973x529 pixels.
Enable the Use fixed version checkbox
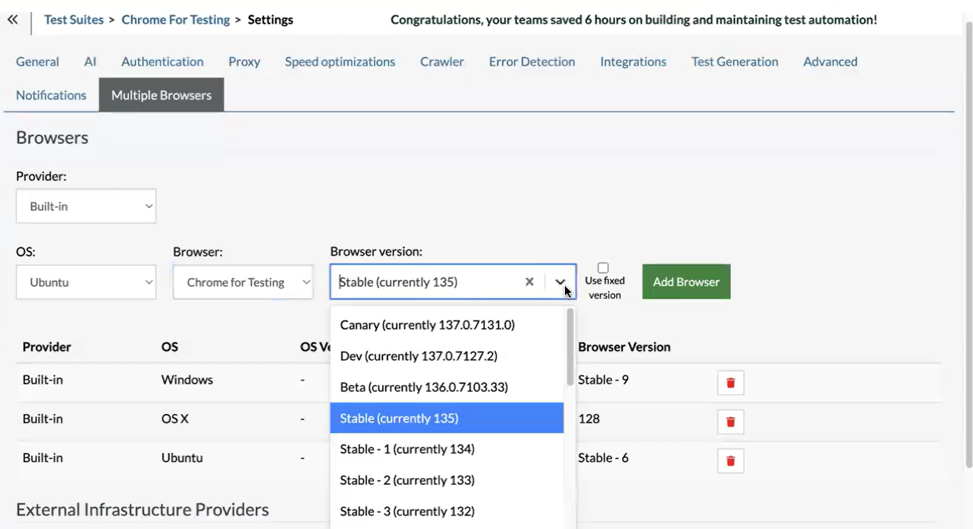603,267
